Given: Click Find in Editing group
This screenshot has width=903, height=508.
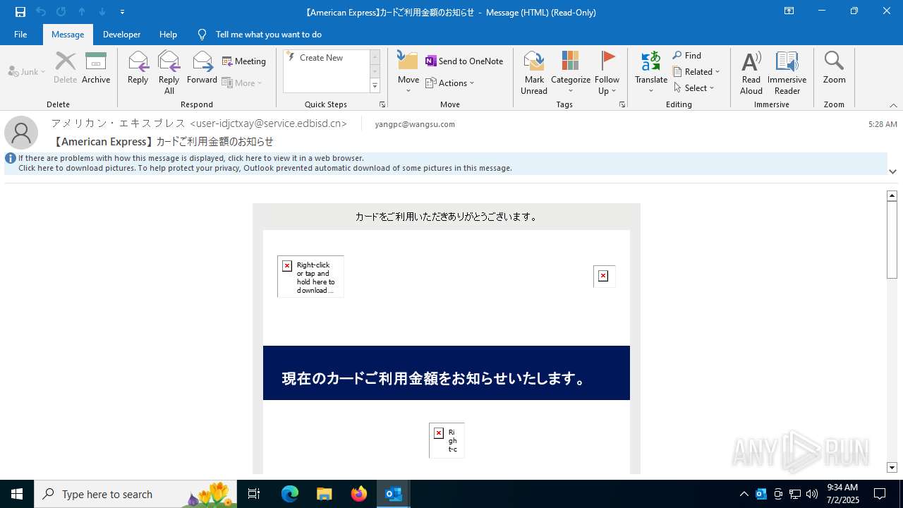Looking at the screenshot, I should [687, 56].
